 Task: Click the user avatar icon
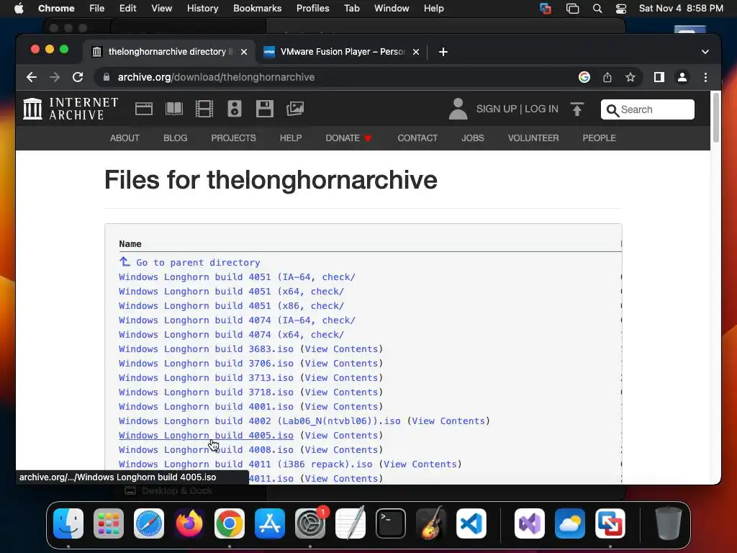(458, 109)
